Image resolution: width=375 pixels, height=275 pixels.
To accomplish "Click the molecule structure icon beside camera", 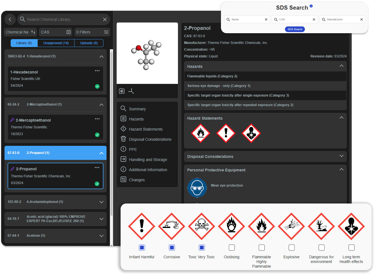I will click(x=131, y=91).
